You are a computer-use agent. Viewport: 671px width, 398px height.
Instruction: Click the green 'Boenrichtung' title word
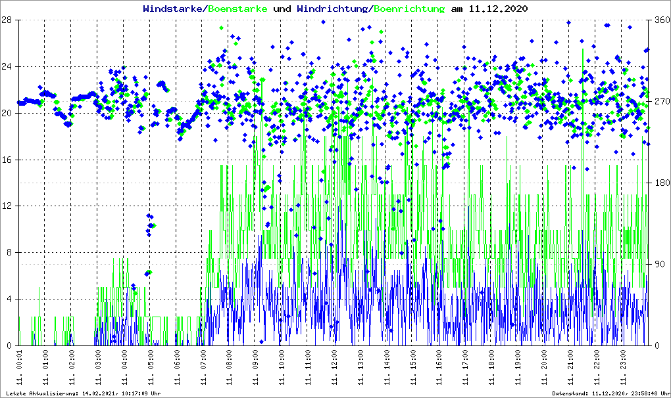(410, 9)
